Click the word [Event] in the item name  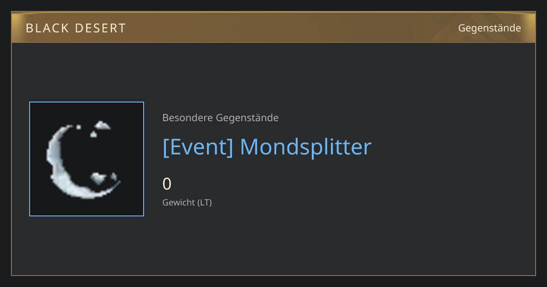click(x=198, y=147)
